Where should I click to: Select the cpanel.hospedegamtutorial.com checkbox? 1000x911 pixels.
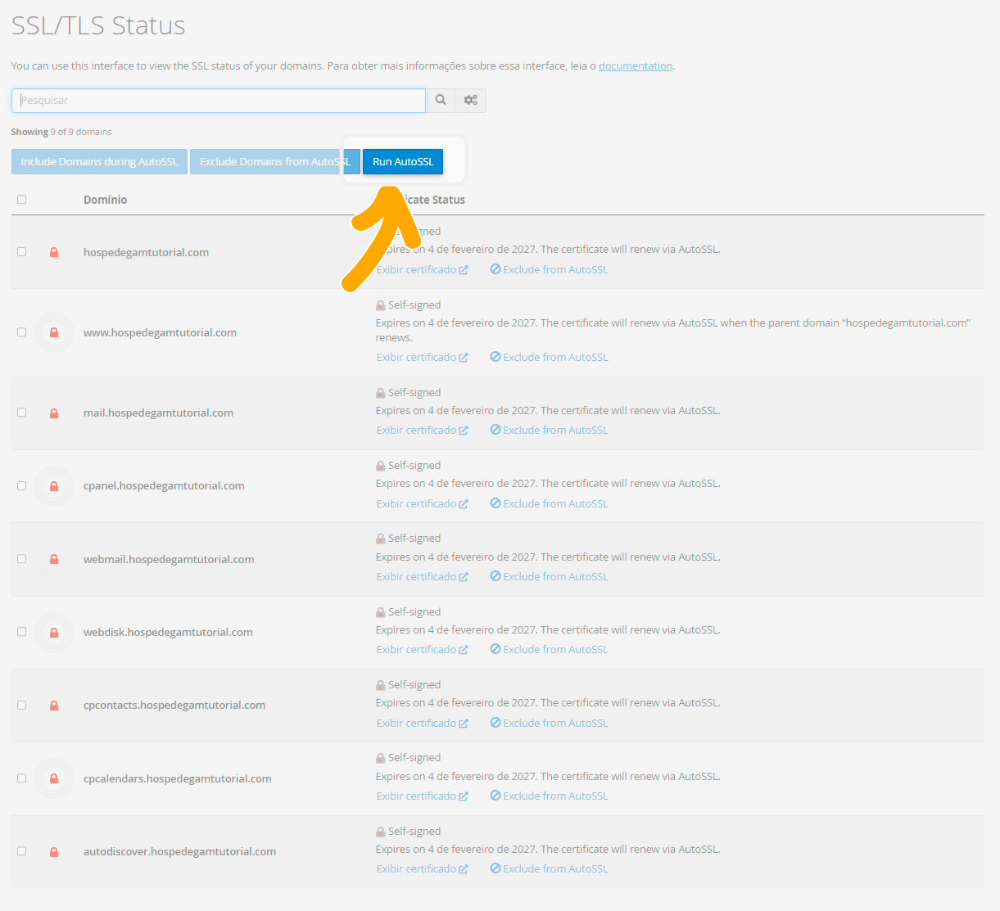(22, 486)
